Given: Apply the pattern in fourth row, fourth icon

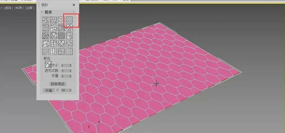Looking at the screenshot, I should pos(69,44).
